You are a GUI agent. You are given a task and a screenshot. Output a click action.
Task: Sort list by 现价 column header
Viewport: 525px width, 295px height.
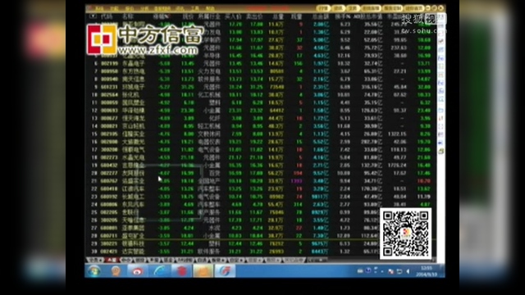188,16
